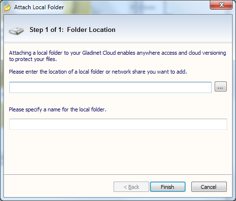Click the Gladinet folder icon in title bar
Image resolution: width=236 pixels, height=201 pixels.
[x=7, y=7]
